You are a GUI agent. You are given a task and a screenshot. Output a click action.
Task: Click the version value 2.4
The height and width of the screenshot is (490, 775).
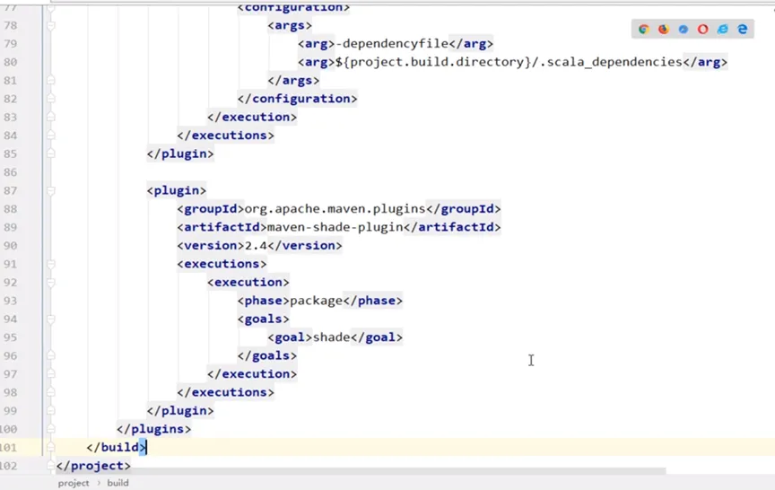[256, 245]
